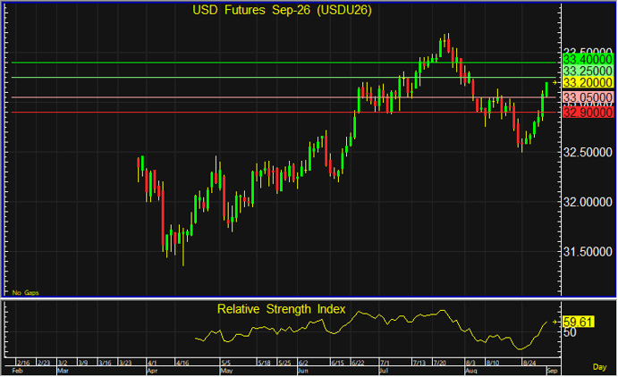
Task: Click the 8/24 date label
Action: (x=529, y=363)
